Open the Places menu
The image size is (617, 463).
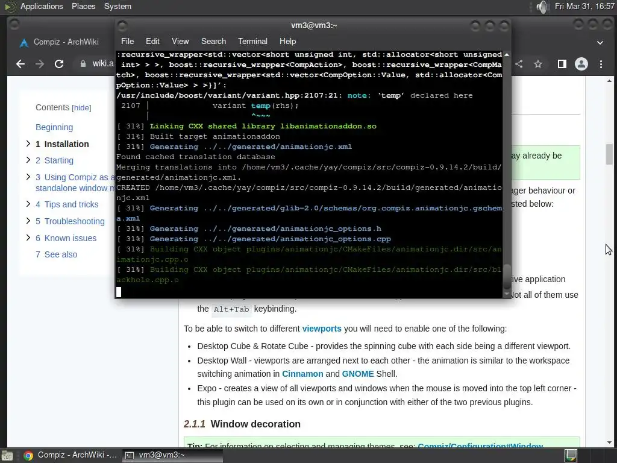[x=84, y=7]
